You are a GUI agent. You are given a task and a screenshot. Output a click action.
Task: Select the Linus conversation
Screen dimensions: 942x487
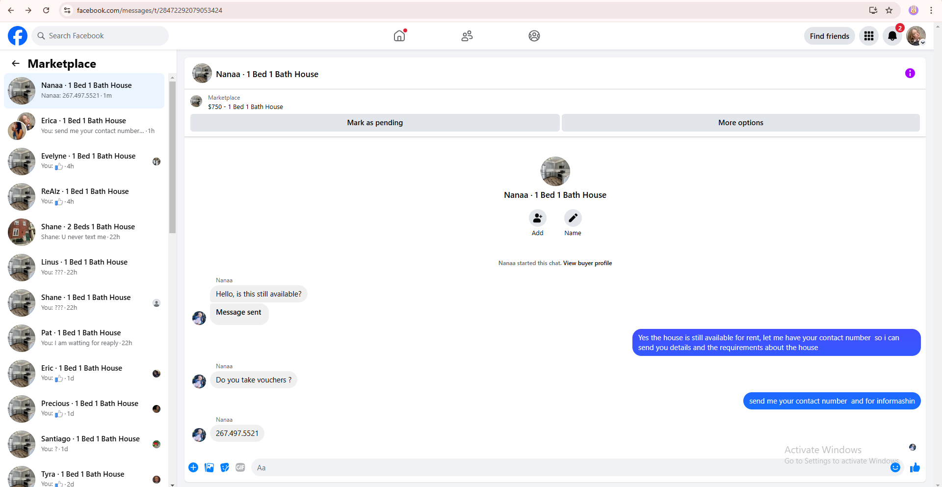pos(84,268)
